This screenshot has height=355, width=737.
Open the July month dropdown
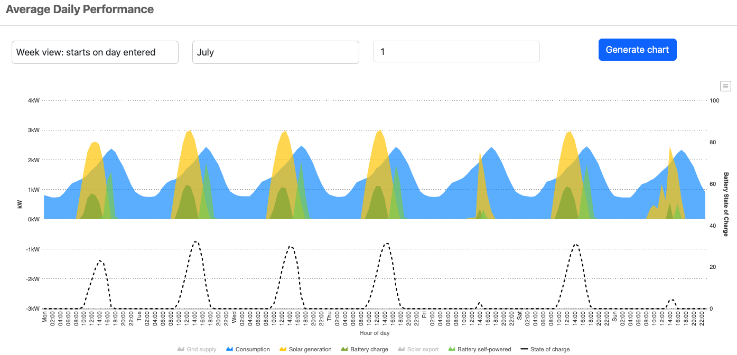(x=276, y=52)
